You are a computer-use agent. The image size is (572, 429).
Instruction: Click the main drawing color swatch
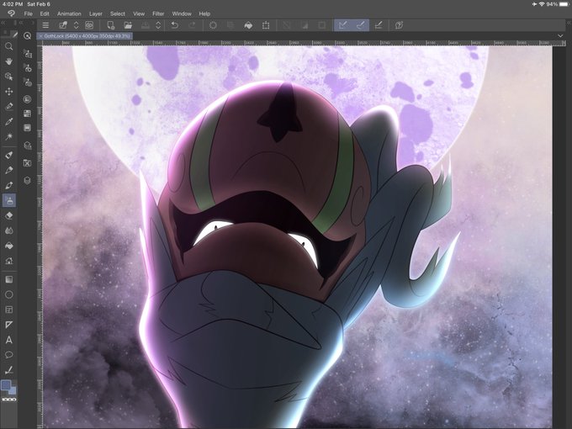tap(6, 385)
